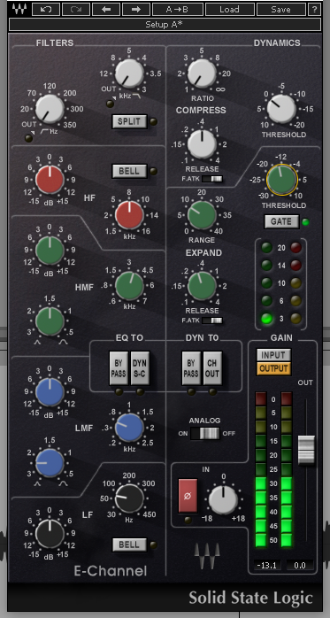Click the expander RANGE knob
The height and width of the screenshot is (618, 330).
click(x=202, y=215)
